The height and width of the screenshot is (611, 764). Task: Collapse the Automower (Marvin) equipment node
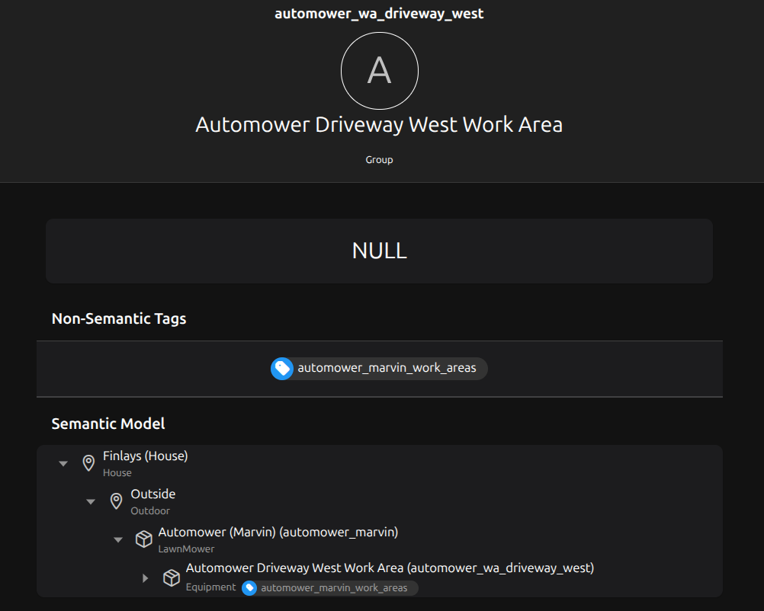[118, 539]
